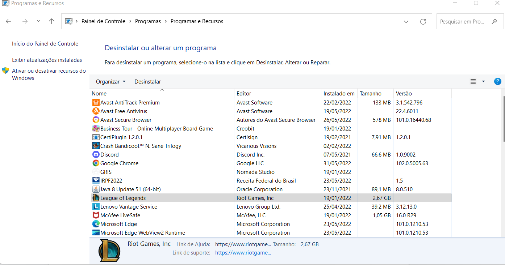
Task: Click the CertiPlugin 1.2.0.1 icon
Action: pyautogui.click(x=96, y=137)
